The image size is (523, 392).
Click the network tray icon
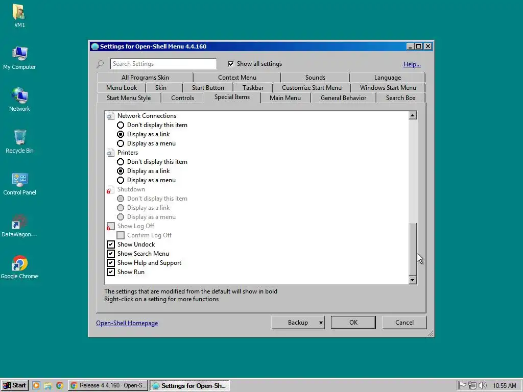[x=472, y=385]
